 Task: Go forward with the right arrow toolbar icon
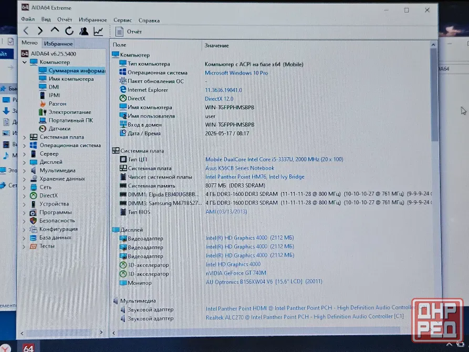(x=40, y=30)
